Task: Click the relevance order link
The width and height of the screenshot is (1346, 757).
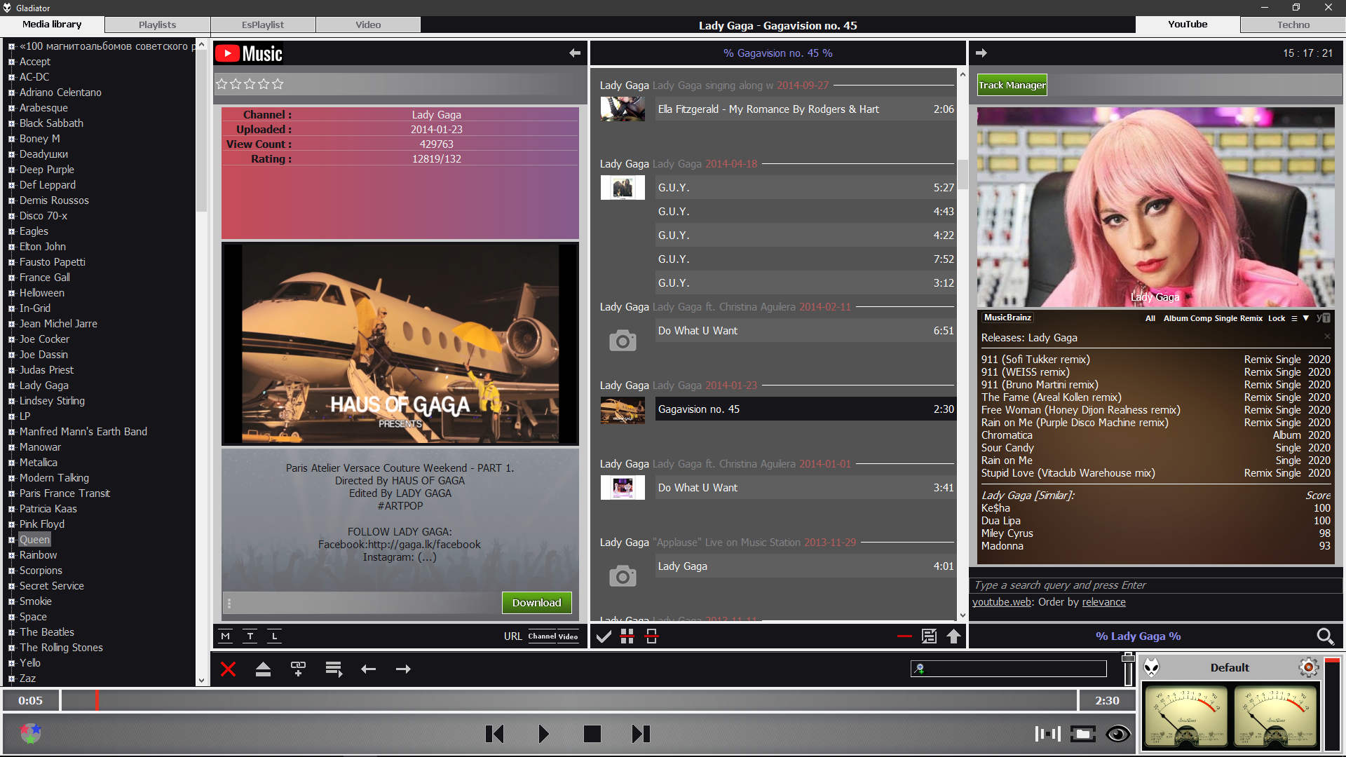Action: [1103, 602]
